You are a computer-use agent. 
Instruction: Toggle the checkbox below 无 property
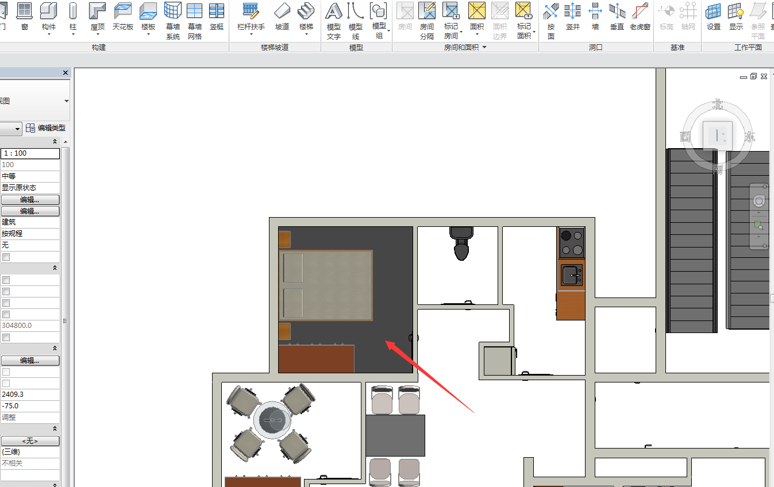point(6,257)
